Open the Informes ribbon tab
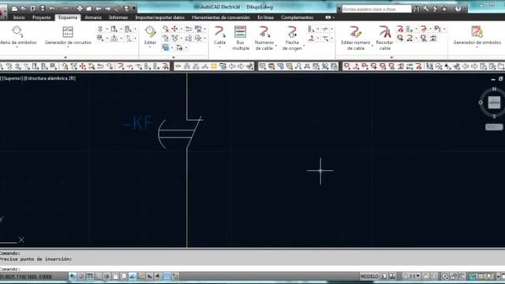The width and height of the screenshot is (505, 284). click(x=118, y=17)
